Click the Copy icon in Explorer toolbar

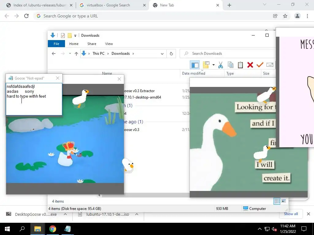pos(231,65)
